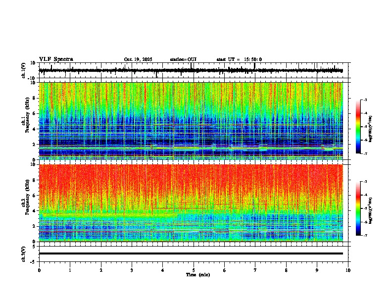Click the "4" kHz tick on ch.1 frequency axis
This screenshot has height=303, width=392.
(x=34, y=129)
